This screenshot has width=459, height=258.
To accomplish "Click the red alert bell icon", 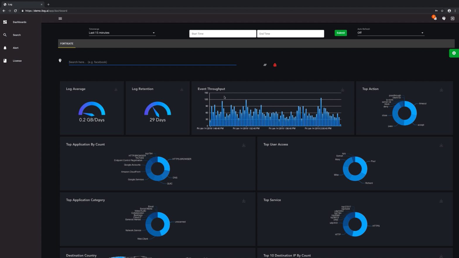I will click(275, 65).
